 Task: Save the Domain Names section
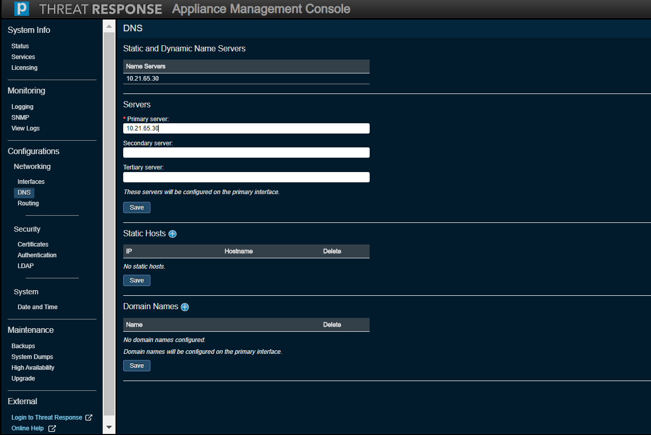point(137,366)
